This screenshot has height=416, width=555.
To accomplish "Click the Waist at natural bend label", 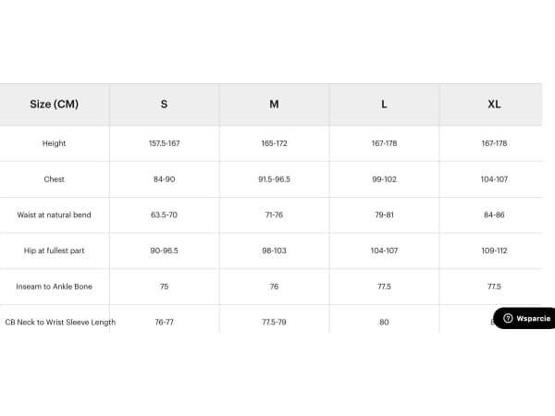I will (55, 214).
